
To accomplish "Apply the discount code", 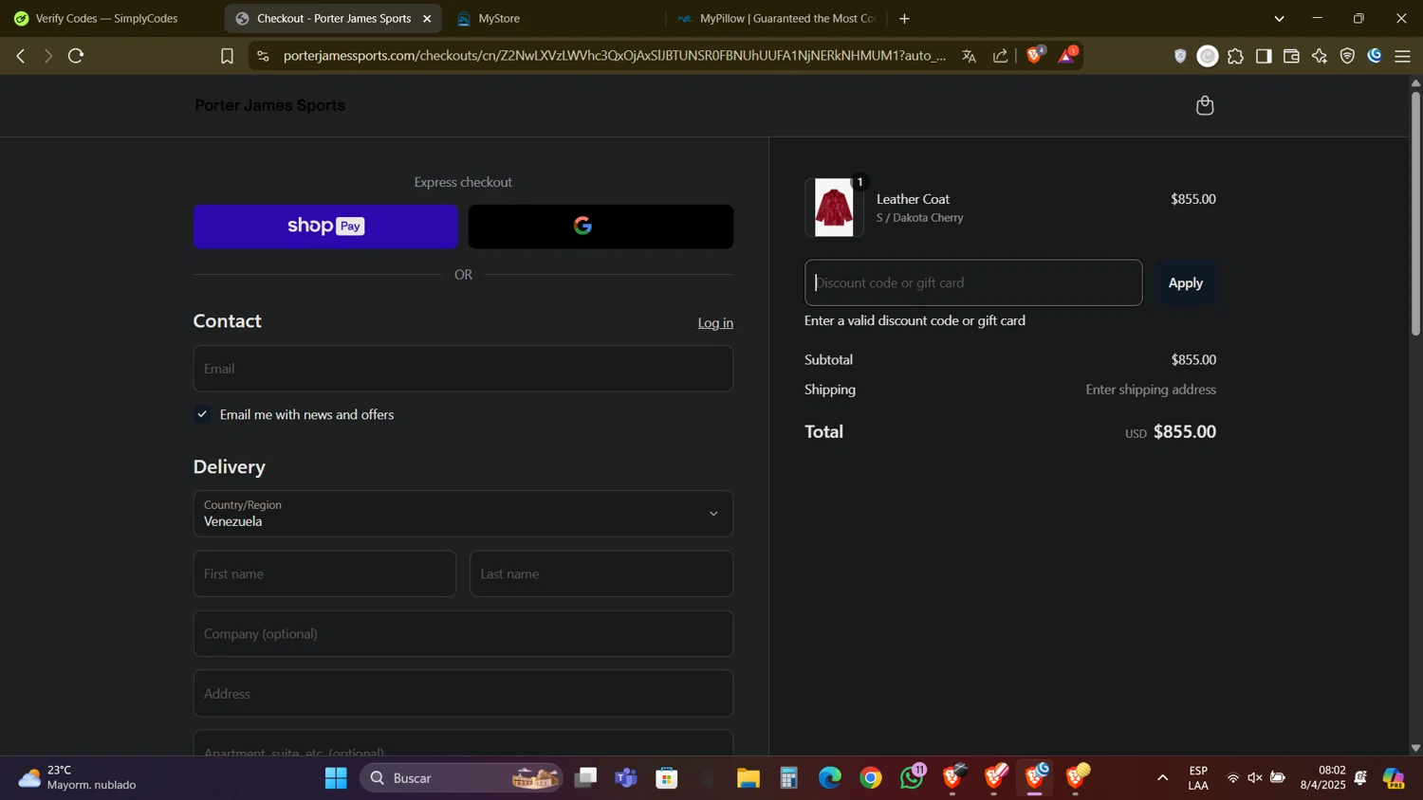I will coord(1185,282).
